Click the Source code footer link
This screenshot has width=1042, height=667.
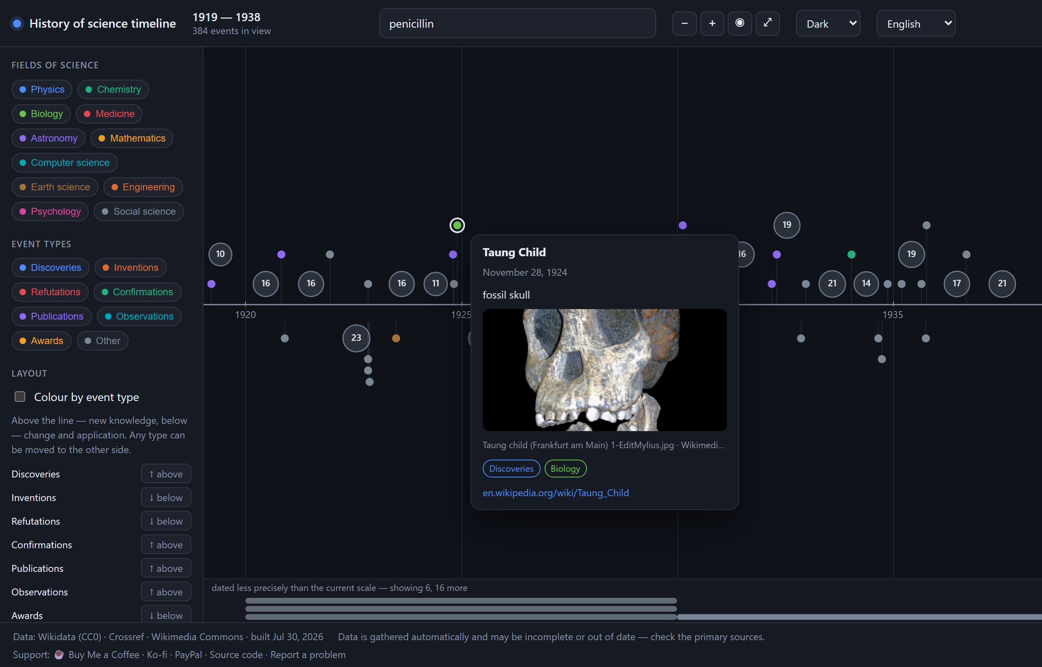(236, 655)
